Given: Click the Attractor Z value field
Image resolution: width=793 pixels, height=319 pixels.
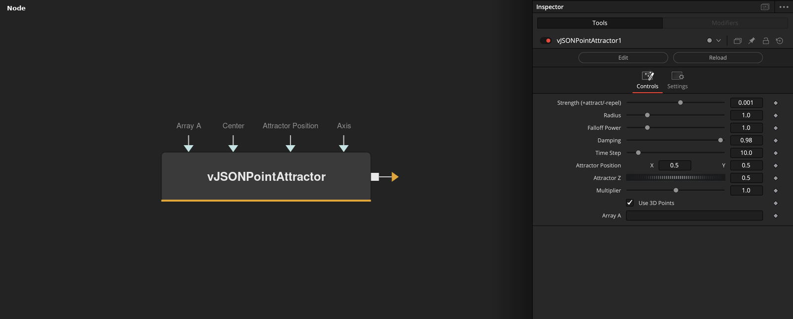Looking at the screenshot, I should pyautogui.click(x=746, y=178).
